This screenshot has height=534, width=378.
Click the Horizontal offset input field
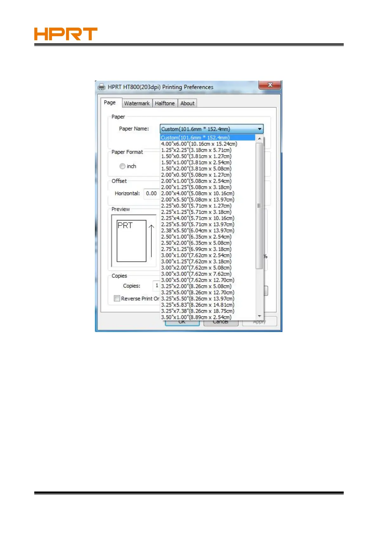pyautogui.click(x=152, y=193)
